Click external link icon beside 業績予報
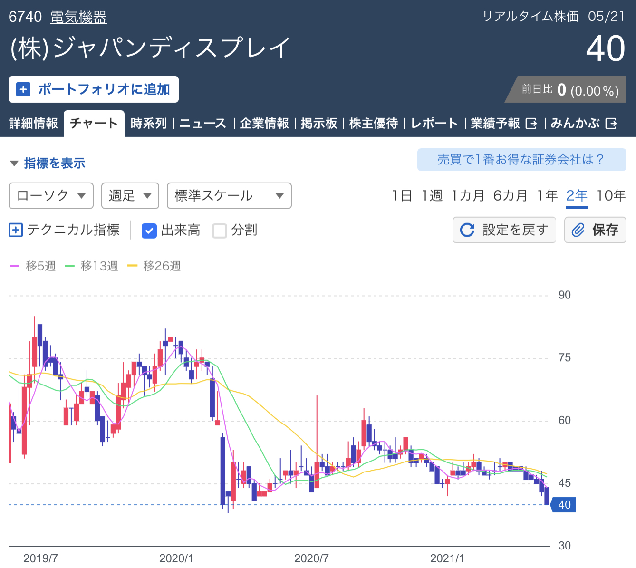 pyautogui.click(x=531, y=124)
